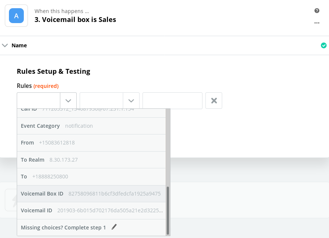Click the blue A app icon
Image resolution: width=329 pixels, height=238 pixels.
point(16,16)
